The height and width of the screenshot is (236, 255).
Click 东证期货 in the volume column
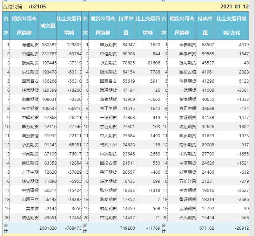pyautogui.click(x=30, y=72)
